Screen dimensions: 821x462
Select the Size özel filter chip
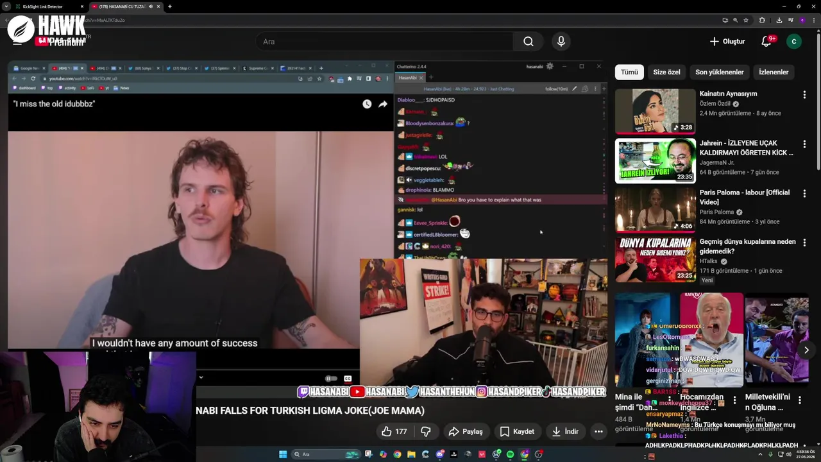666,72
